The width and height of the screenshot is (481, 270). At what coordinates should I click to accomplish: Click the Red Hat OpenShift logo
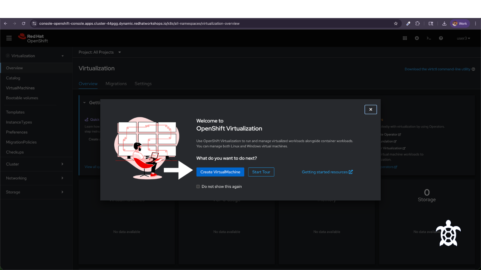33,38
